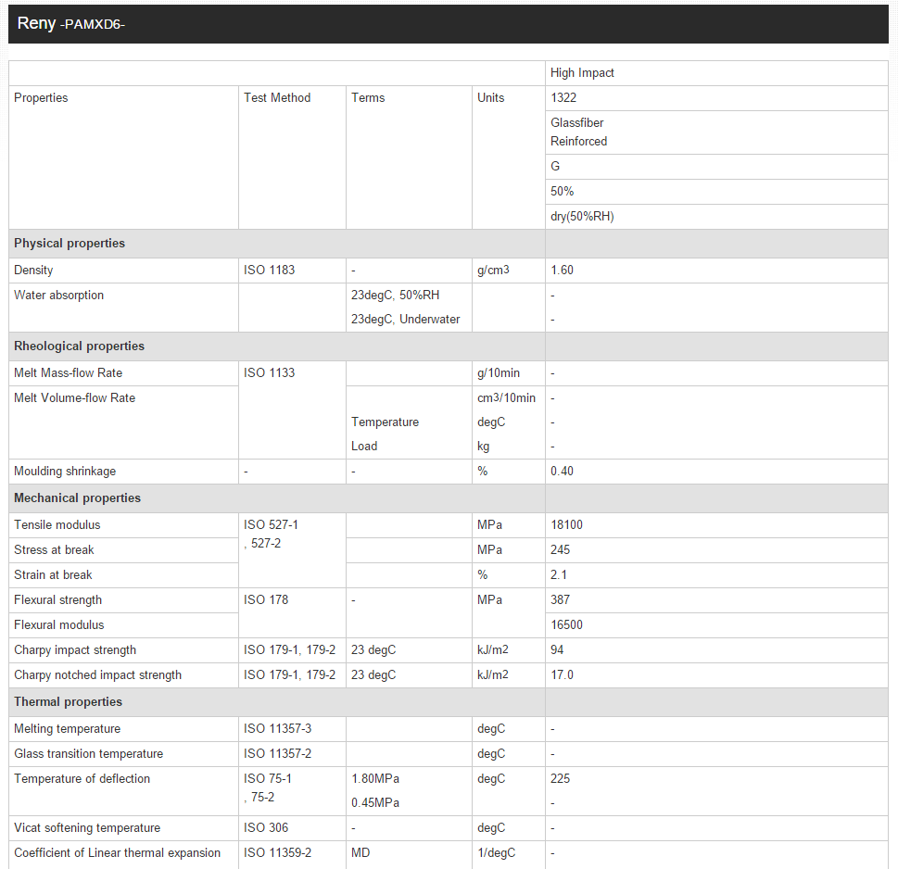Click the "dry(50%RH)" condition cell
Screen dimensions: 898x869
[x=582, y=217]
